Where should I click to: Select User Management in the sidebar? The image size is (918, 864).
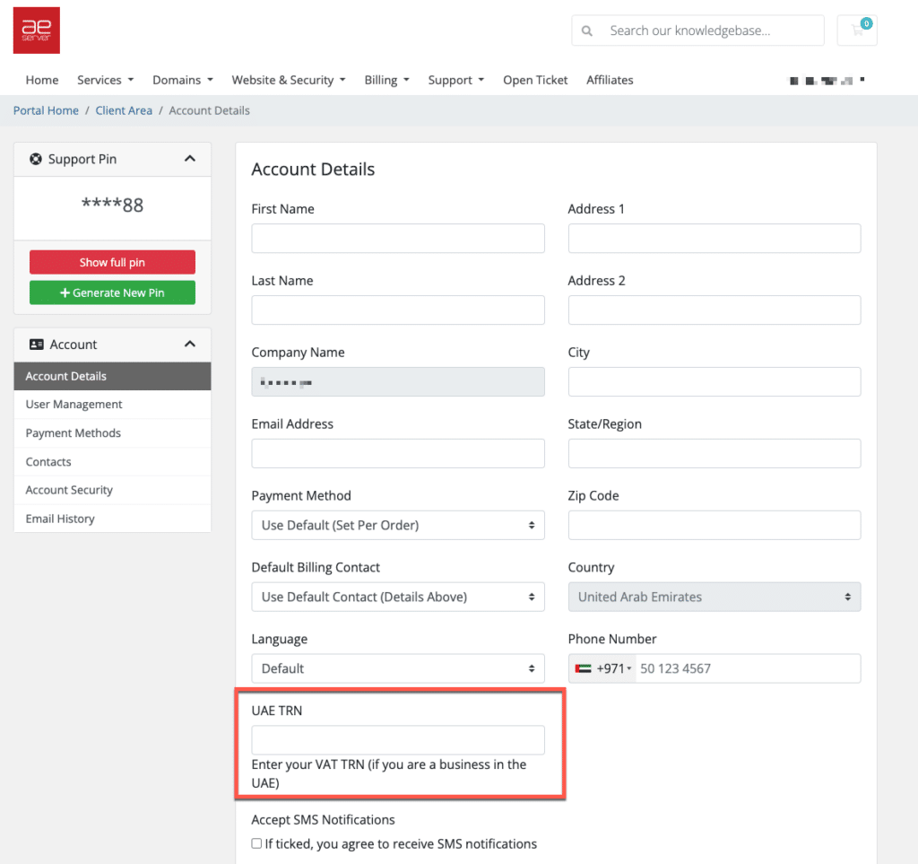point(74,405)
